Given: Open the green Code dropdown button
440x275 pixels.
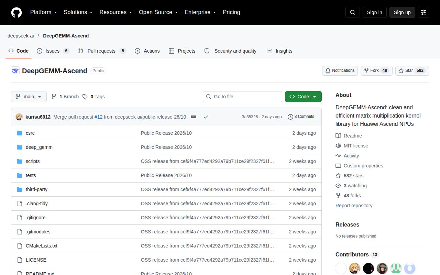Looking at the screenshot, I should (x=303, y=97).
